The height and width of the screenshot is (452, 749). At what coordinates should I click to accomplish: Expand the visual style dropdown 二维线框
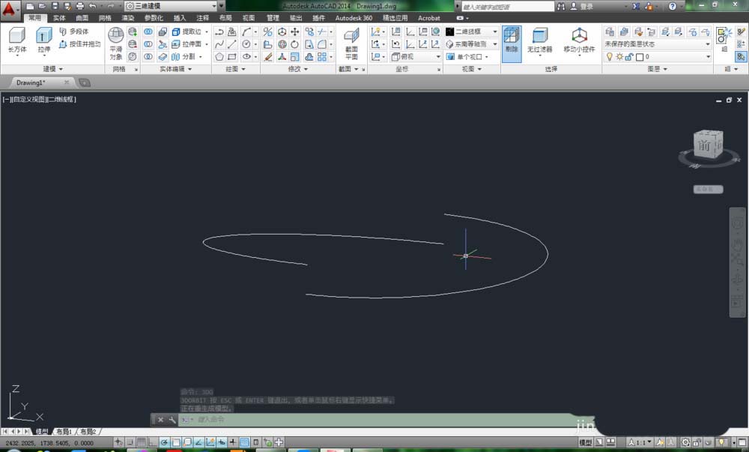[x=472, y=32]
